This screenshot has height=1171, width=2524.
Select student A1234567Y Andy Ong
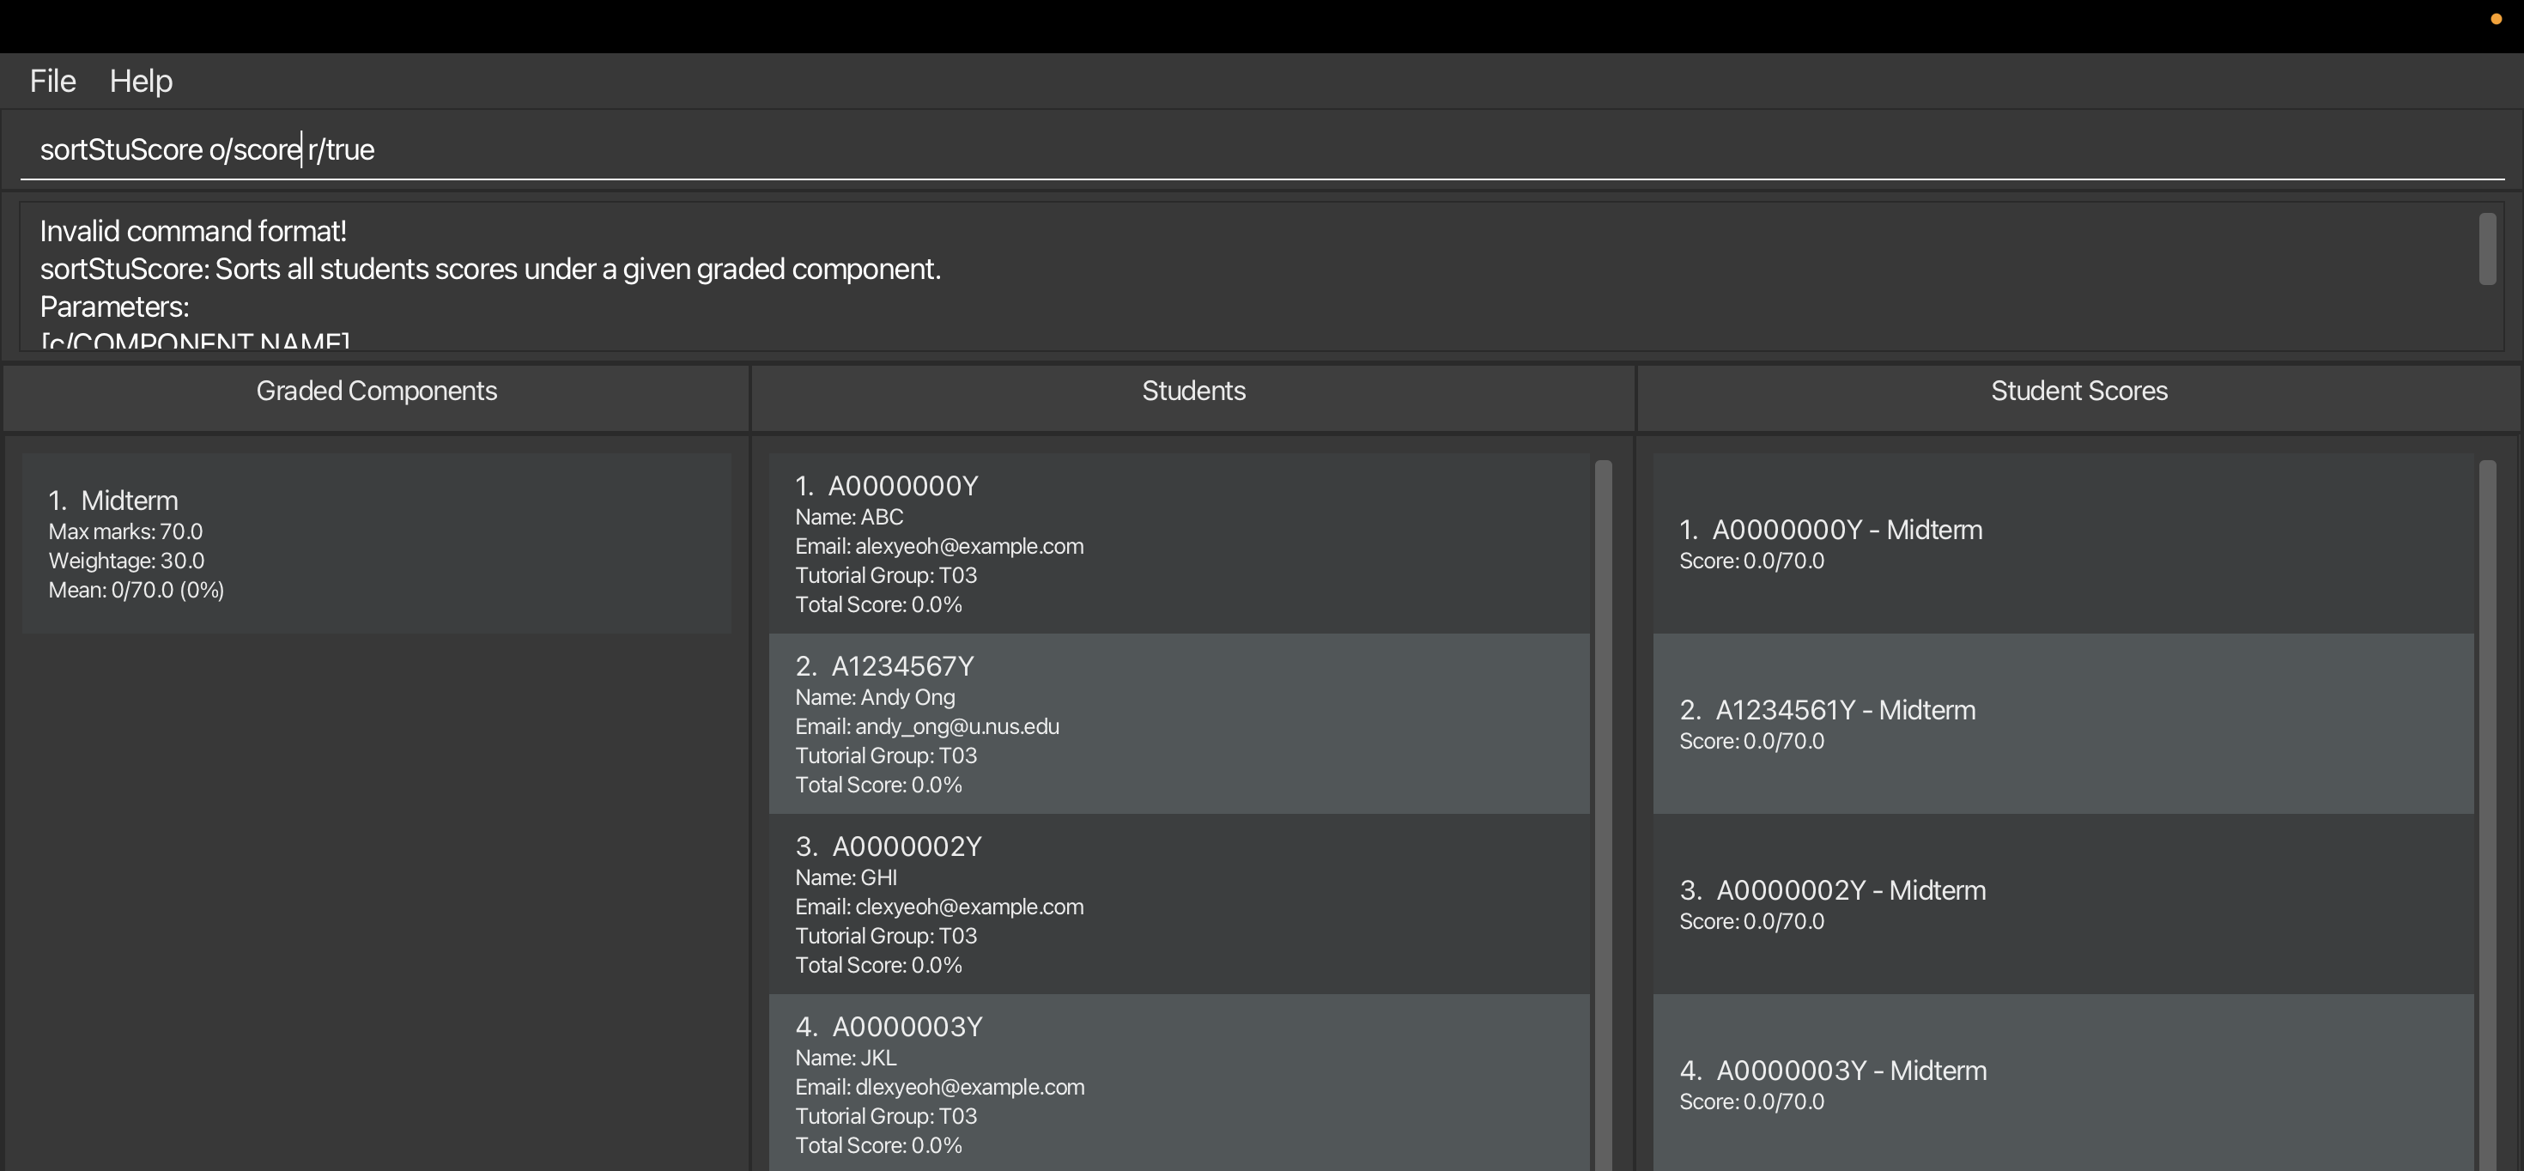point(1179,725)
